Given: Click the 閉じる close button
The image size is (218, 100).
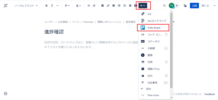Looking at the screenshot, I should tap(205, 6).
